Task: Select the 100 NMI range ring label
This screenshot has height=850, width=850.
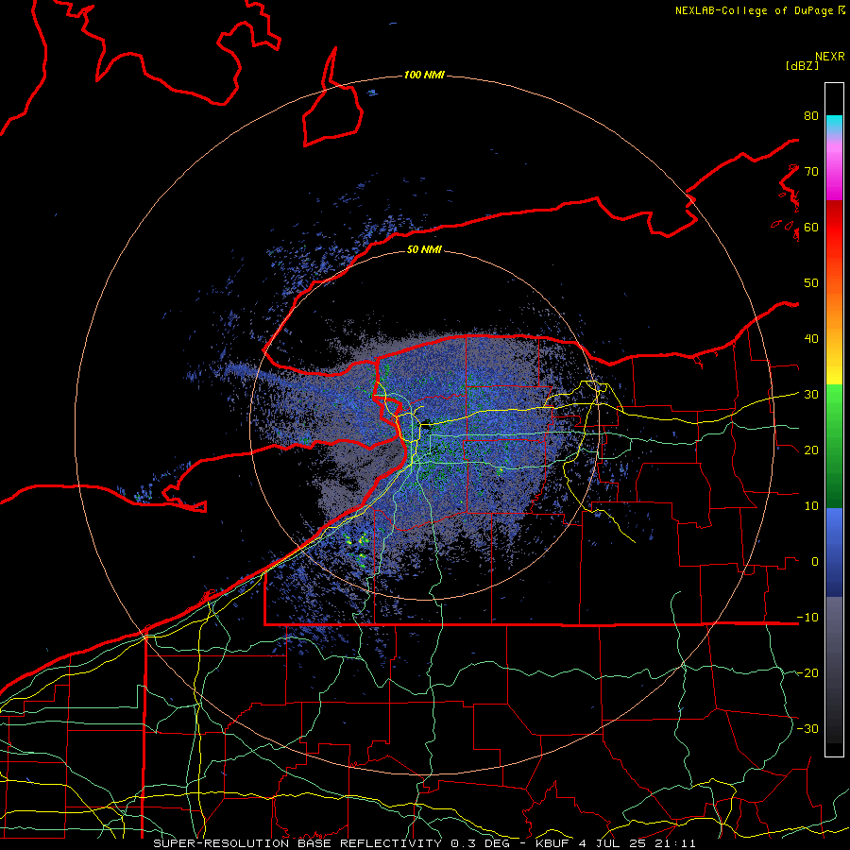Action: pyautogui.click(x=424, y=75)
